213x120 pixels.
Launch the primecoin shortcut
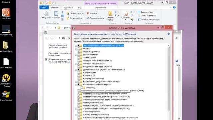[x=6, y=80]
